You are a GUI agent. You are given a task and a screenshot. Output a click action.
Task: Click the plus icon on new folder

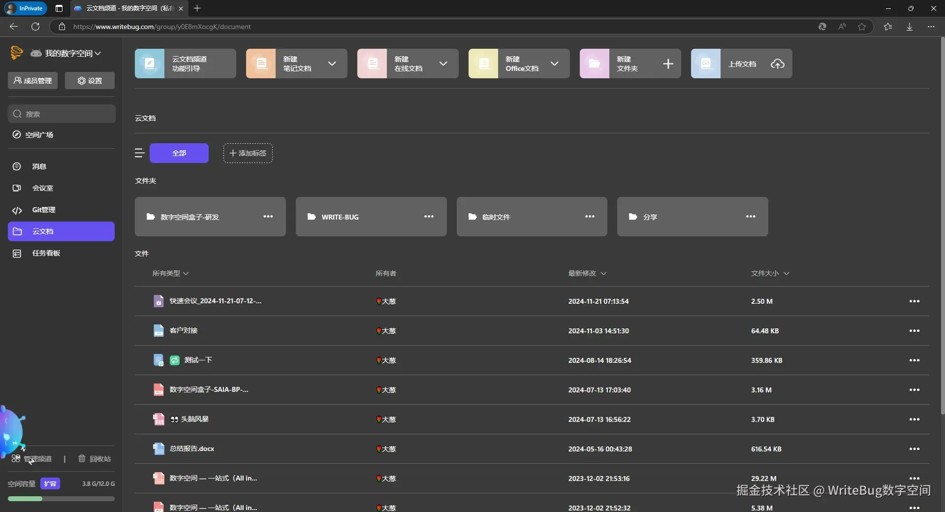click(x=668, y=64)
